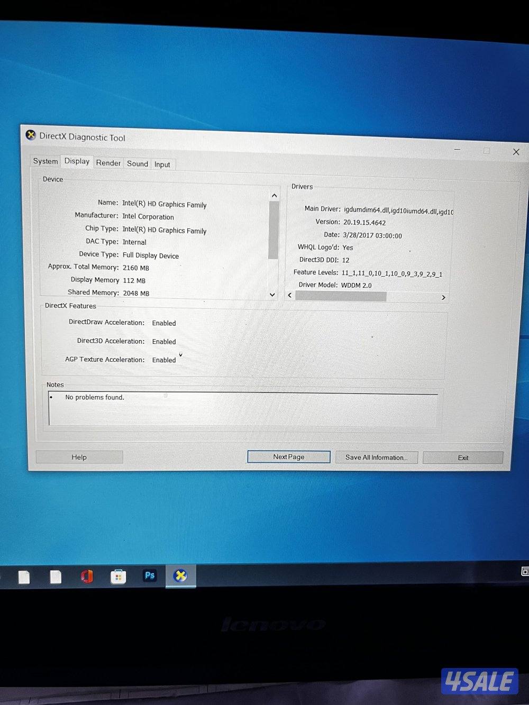Select the active DirectX tool in the taskbar

[181, 576]
